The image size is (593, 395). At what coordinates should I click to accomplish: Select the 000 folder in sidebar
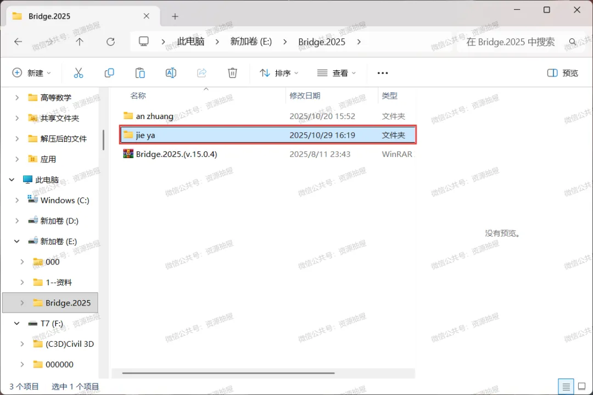(x=53, y=262)
